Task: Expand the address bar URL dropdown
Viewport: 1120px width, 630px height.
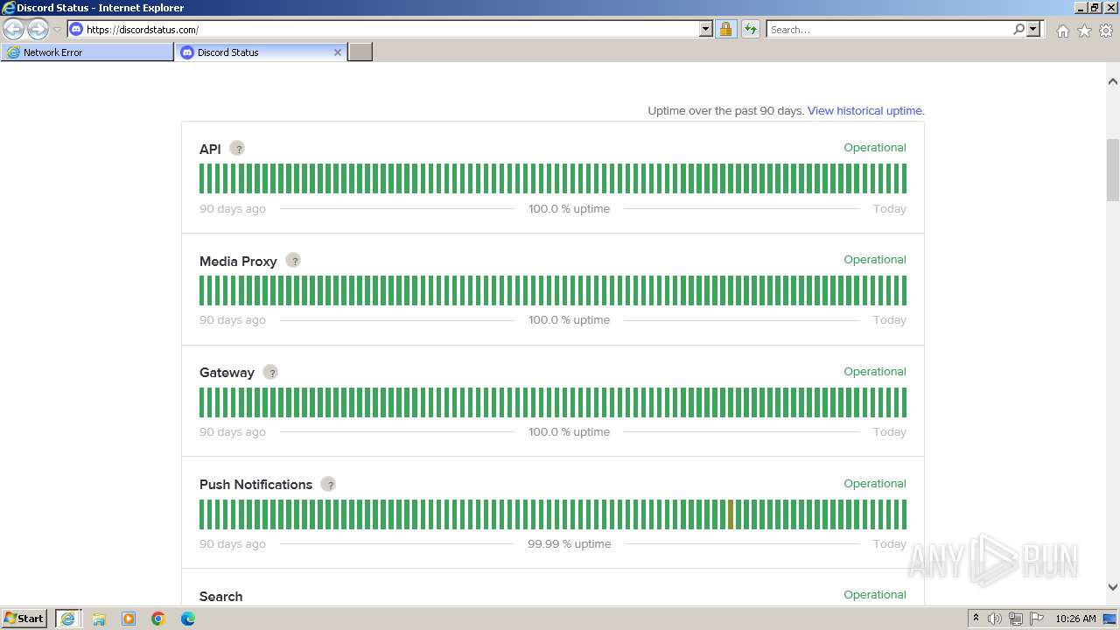Action: coord(706,29)
